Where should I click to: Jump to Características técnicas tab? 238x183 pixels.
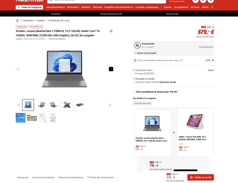(43, 177)
